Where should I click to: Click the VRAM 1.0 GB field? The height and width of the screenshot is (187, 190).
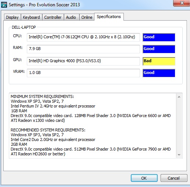pyautogui.click(x=83, y=73)
